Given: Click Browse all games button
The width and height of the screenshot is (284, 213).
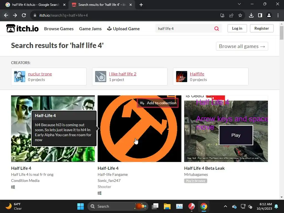Looking at the screenshot, I should [x=242, y=46].
